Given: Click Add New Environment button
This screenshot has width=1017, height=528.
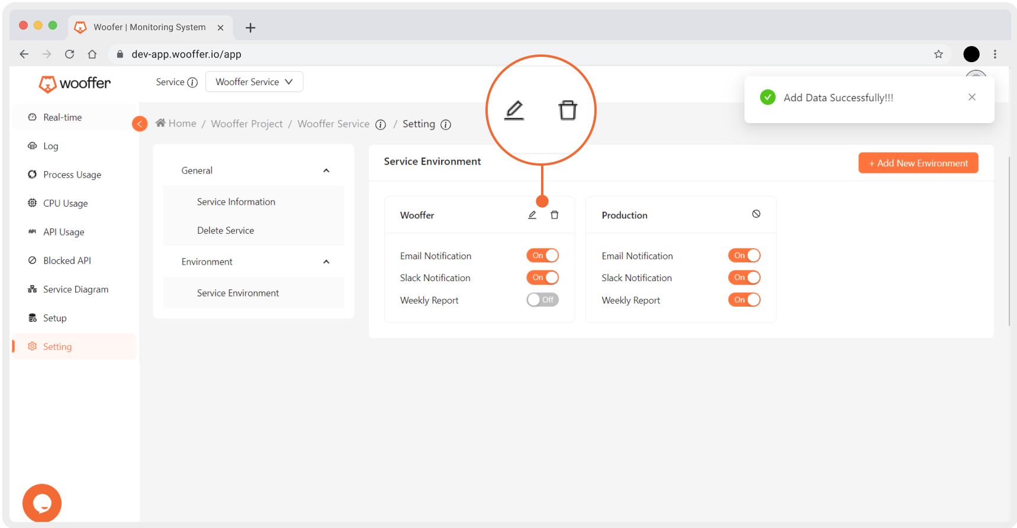Looking at the screenshot, I should click(x=918, y=163).
